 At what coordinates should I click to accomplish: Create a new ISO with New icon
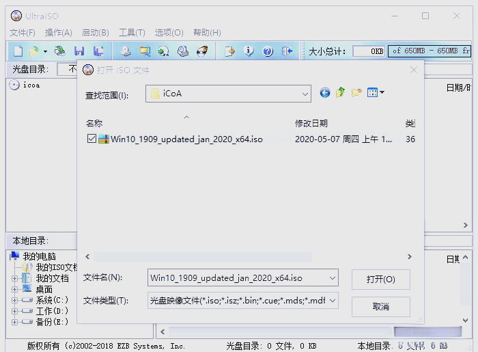(x=18, y=51)
